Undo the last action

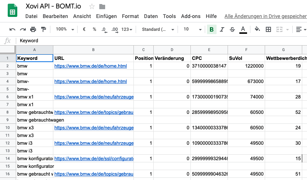click(13, 29)
